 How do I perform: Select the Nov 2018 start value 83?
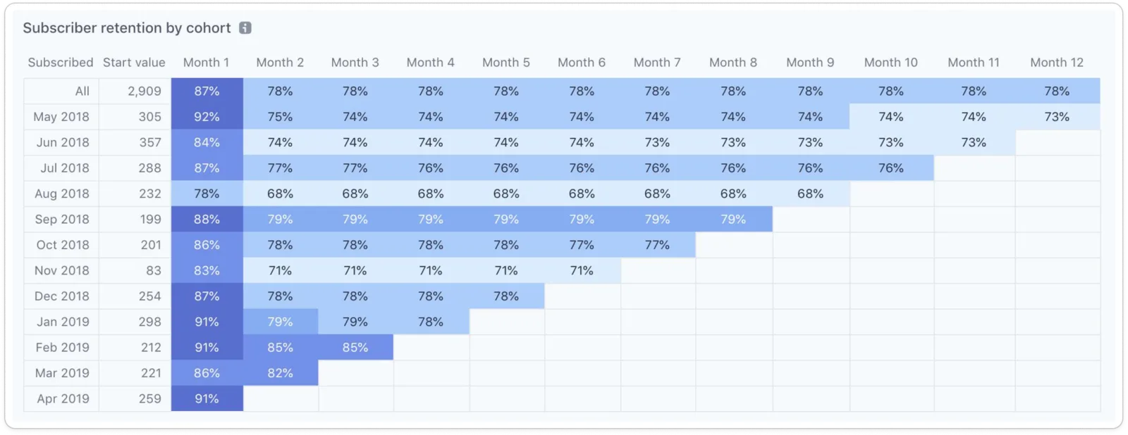point(135,270)
